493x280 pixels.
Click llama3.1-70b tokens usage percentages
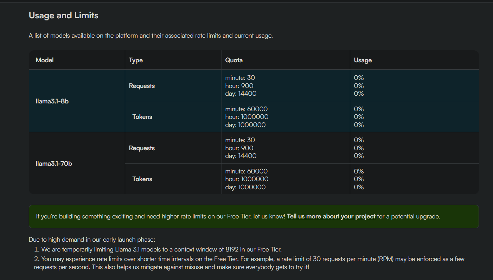click(359, 179)
